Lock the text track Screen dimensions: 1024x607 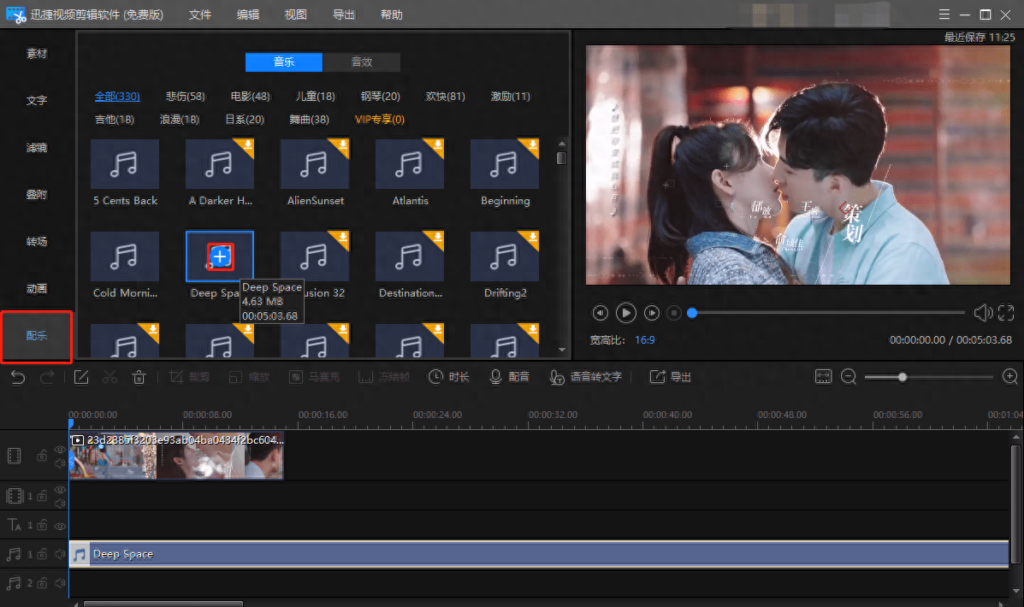(x=41, y=525)
